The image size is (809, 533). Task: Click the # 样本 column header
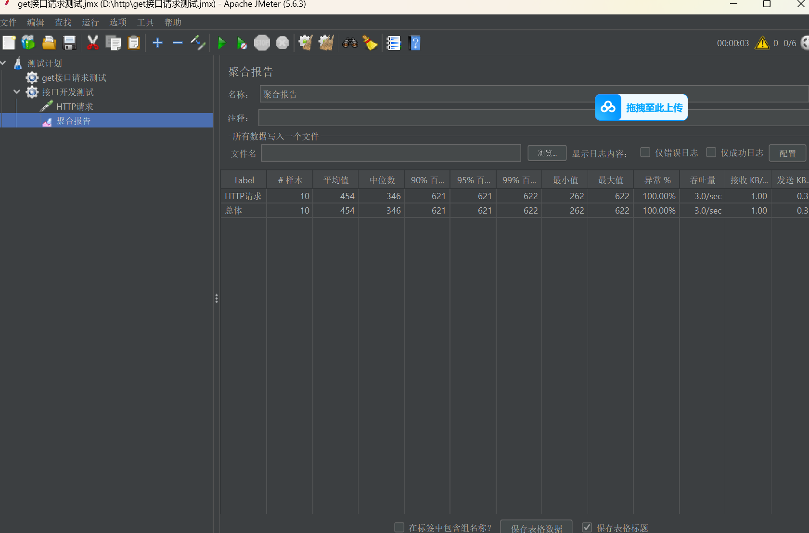[x=290, y=180]
